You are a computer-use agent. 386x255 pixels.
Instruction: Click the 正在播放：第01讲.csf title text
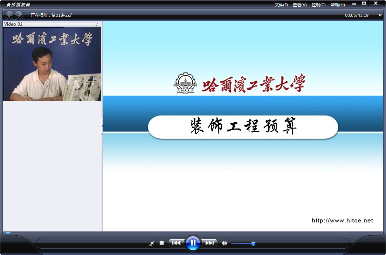click(51, 15)
